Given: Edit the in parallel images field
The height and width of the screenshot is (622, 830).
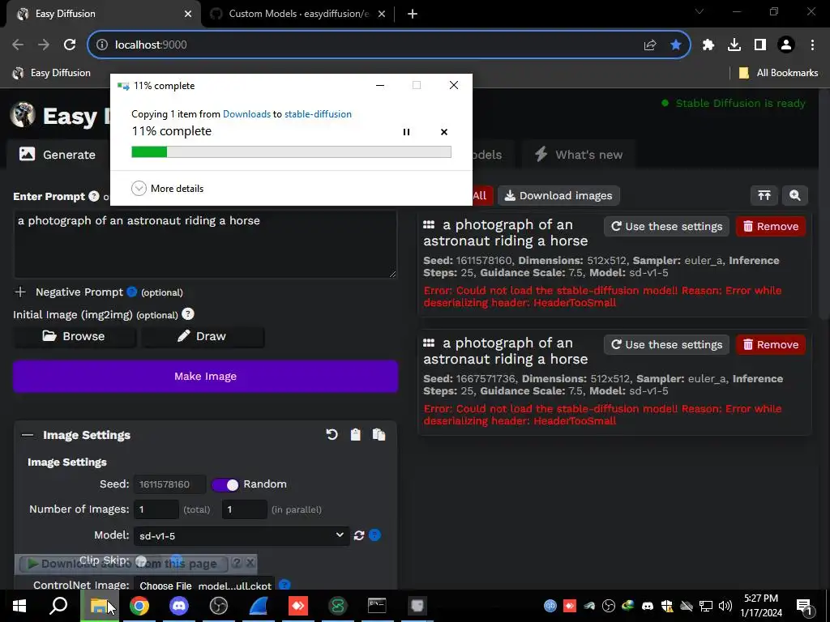Looking at the screenshot, I should [245, 510].
